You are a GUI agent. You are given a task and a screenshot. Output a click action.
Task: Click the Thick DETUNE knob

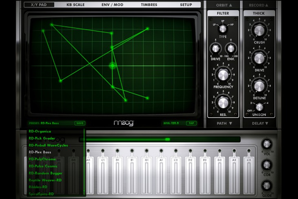coord(259,86)
